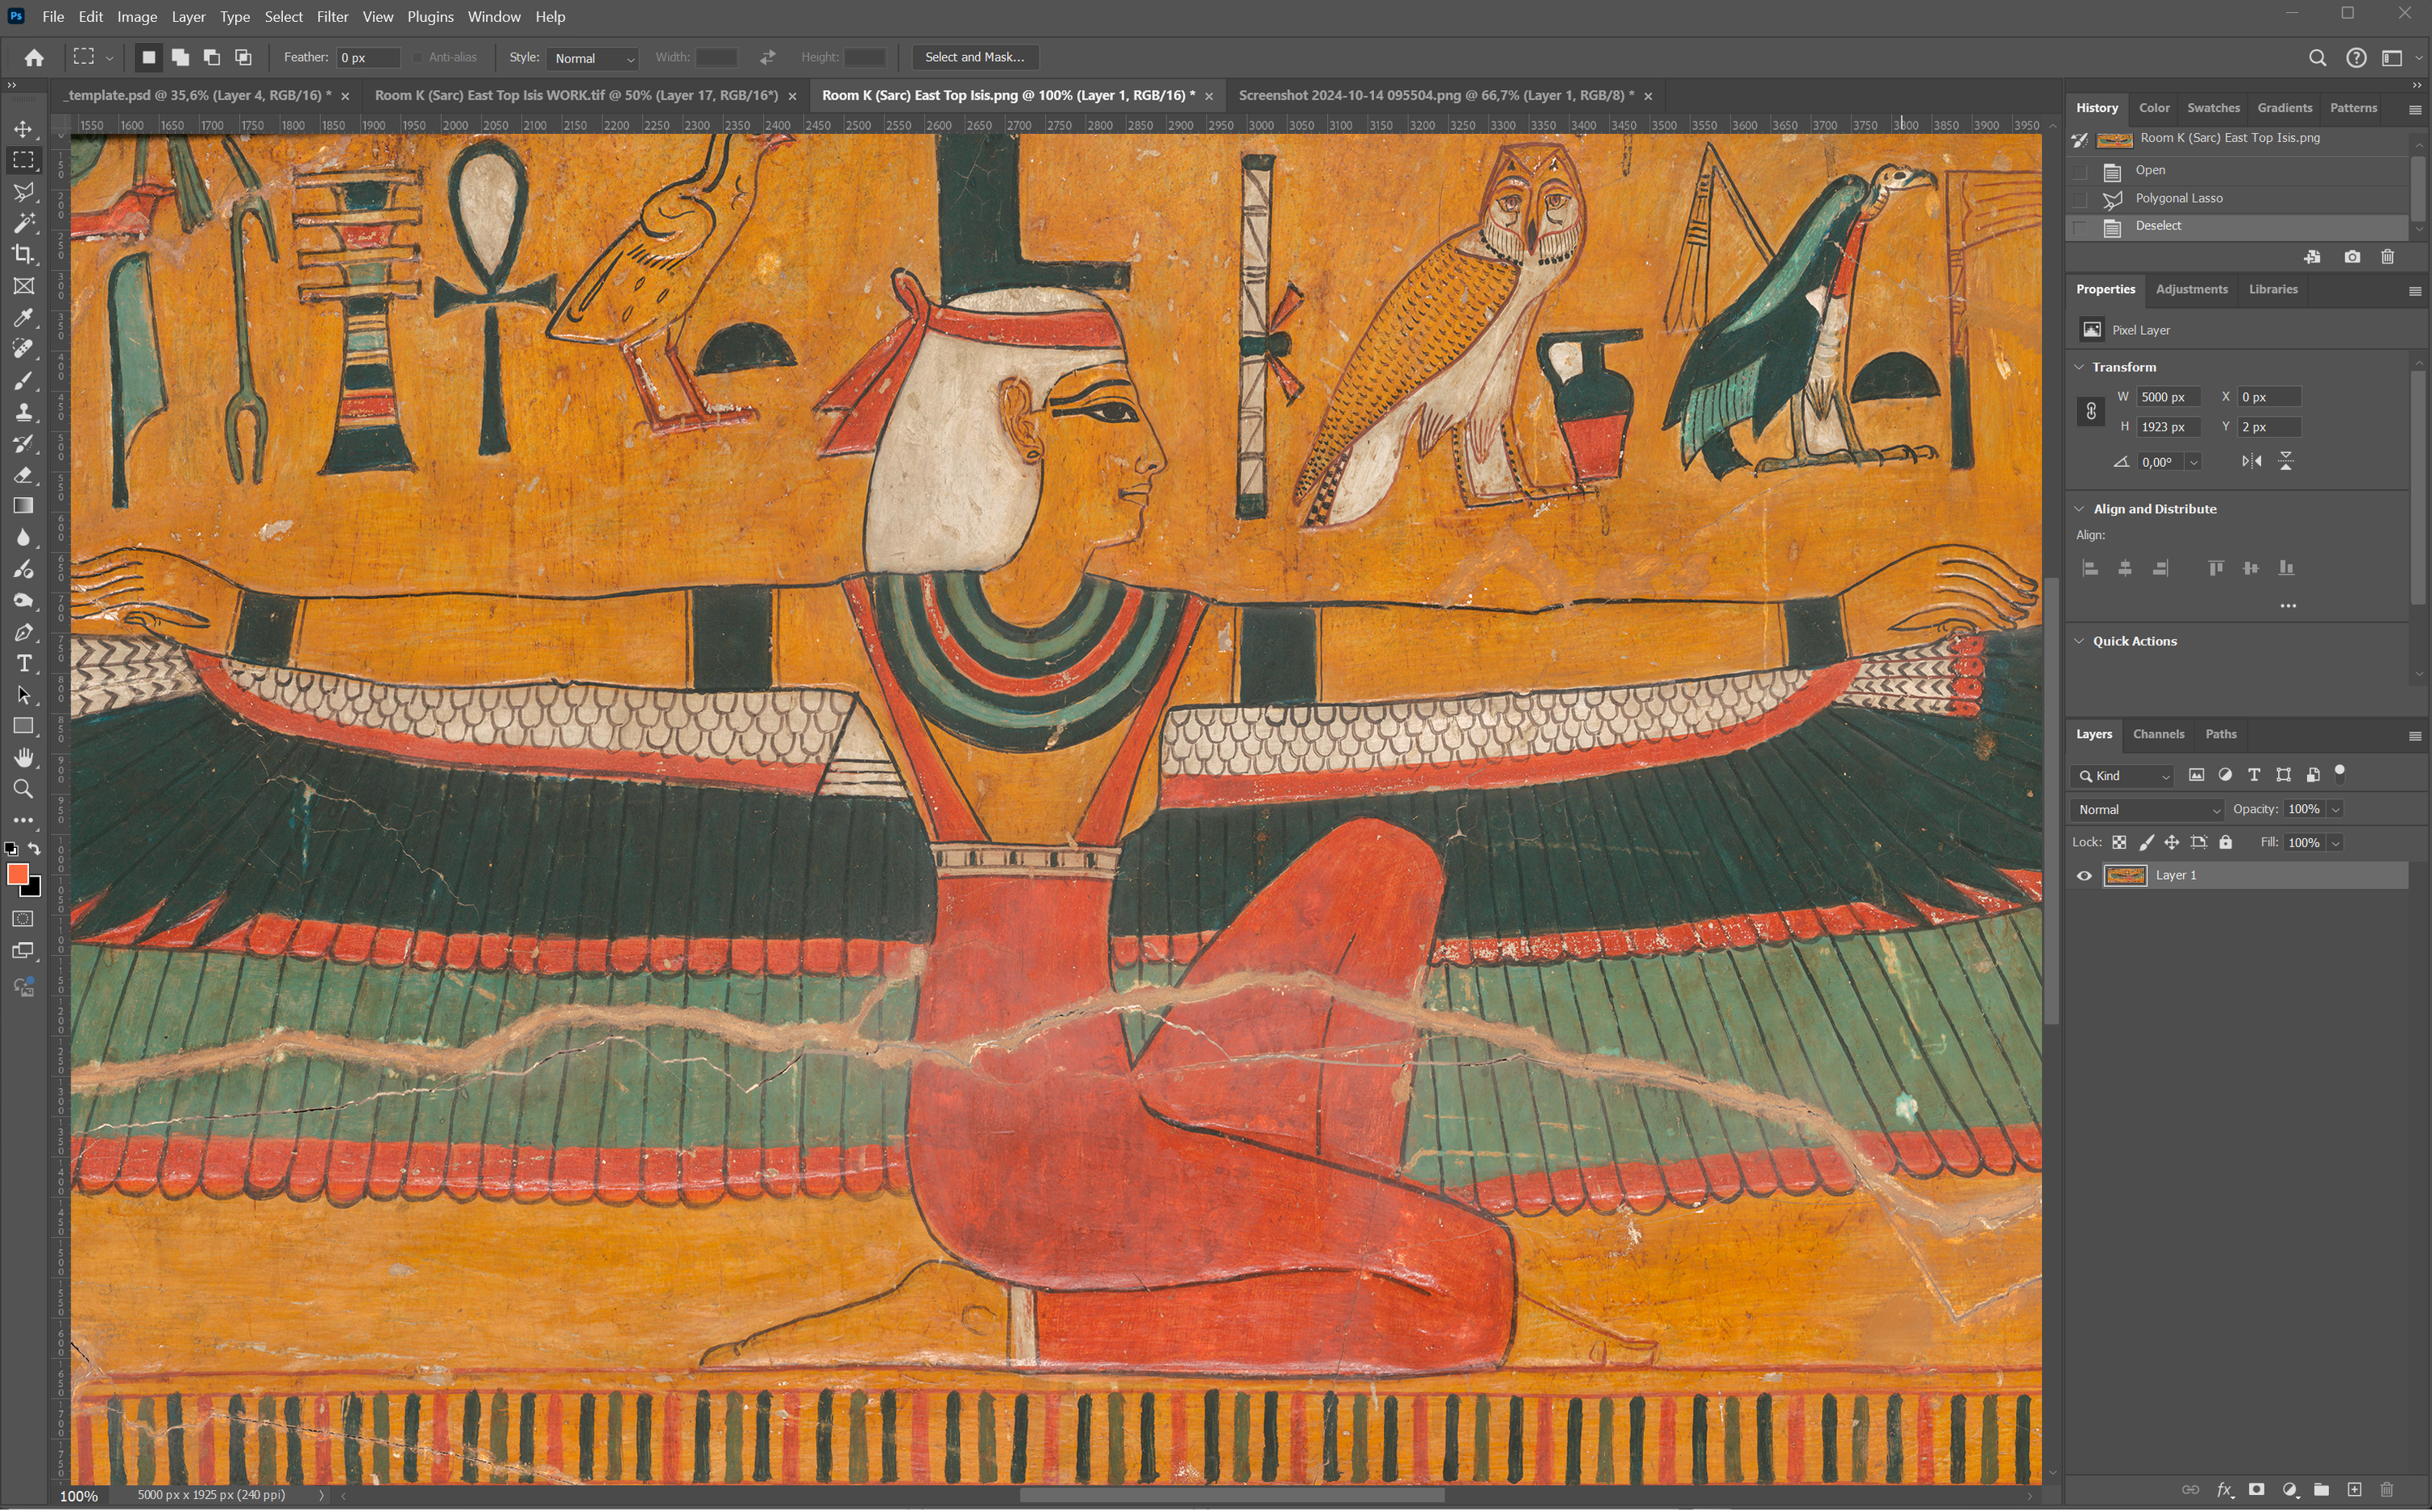Select the Crop tool

pyautogui.click(x=23, y=254)
